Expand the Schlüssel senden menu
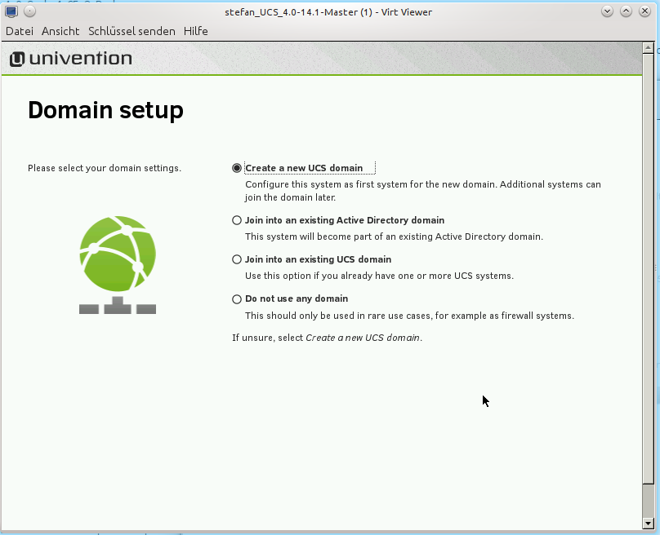The width and height of the screenshot is (660, 535). click(132, 31)
